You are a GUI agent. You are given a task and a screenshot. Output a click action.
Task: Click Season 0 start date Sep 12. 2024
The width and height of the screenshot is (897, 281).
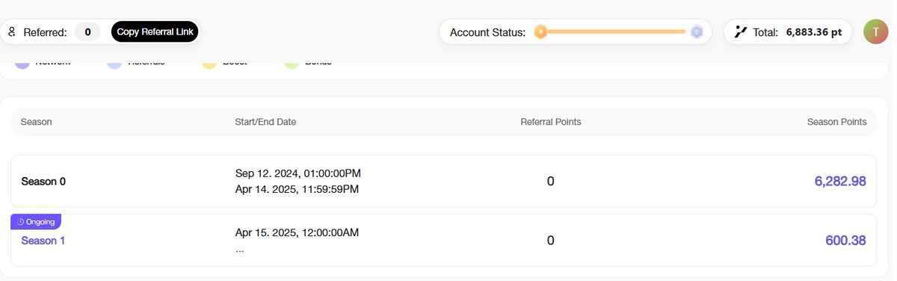[x=298, y=173]
